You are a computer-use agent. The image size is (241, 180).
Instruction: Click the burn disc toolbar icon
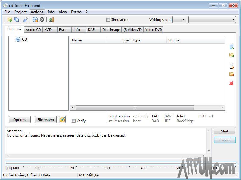click(35, 19)
